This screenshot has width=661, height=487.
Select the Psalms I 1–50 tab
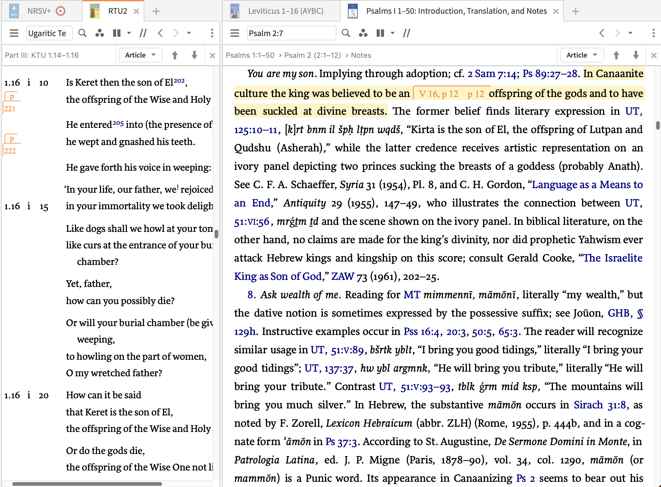pos(456,11)
